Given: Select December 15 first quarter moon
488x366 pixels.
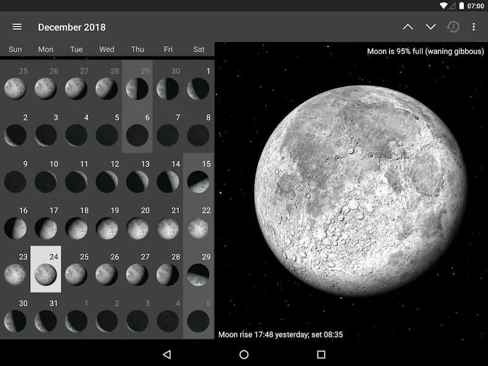Looking at the screenshot, I should point(199,176).
